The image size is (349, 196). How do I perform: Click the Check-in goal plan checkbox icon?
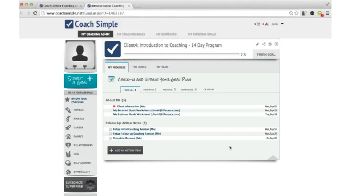tap(111, 79)
